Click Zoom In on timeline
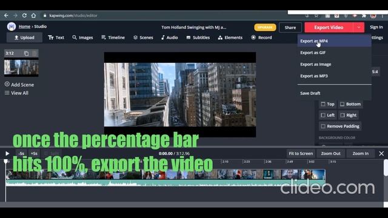Image resolution: width=388 pixels, height=218 pixels. click(360, 153)
